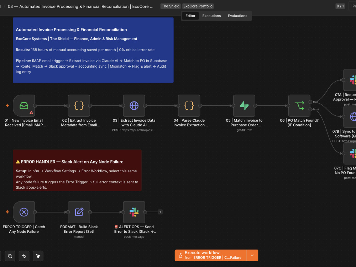Click the warning triangle on the IMAP node
Viewport: 356px width, 267px height.
click(31, 112)
